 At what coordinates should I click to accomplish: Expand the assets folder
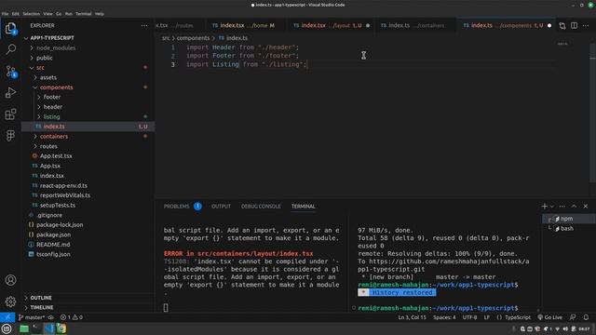tap(47, 77)
